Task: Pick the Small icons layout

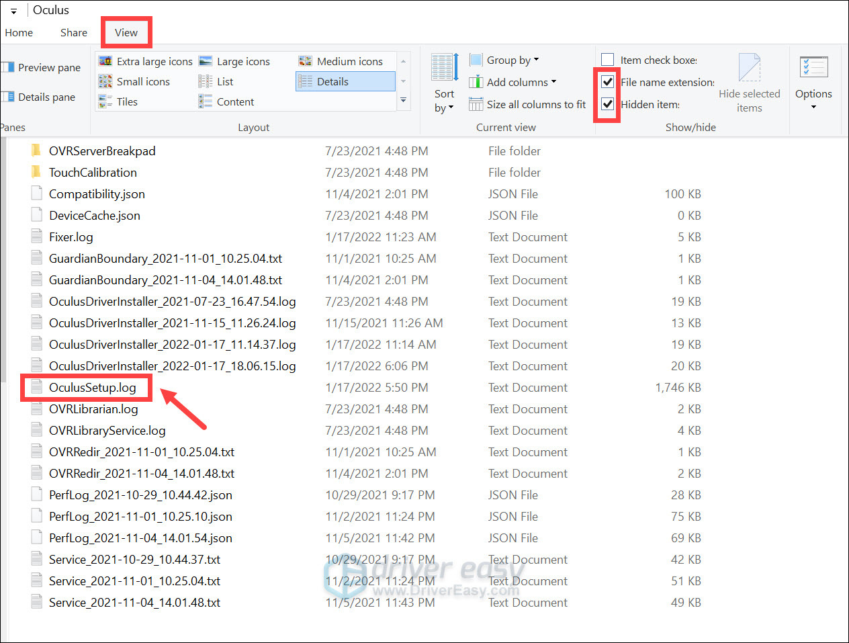Action: click(x=134, y=81)
